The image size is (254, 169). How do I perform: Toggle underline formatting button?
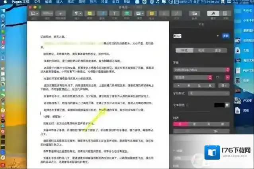[199, 85]
